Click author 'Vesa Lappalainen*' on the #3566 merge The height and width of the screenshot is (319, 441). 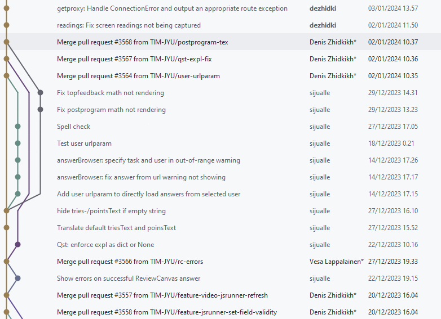pyautogui.click(x=337, y=262)
